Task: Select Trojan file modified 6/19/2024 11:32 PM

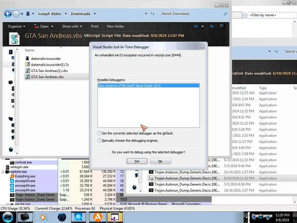Action: 222,178
